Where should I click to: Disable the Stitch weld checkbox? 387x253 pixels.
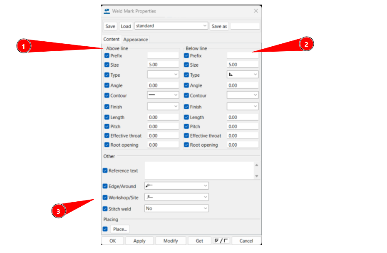(x=105, y=208)
